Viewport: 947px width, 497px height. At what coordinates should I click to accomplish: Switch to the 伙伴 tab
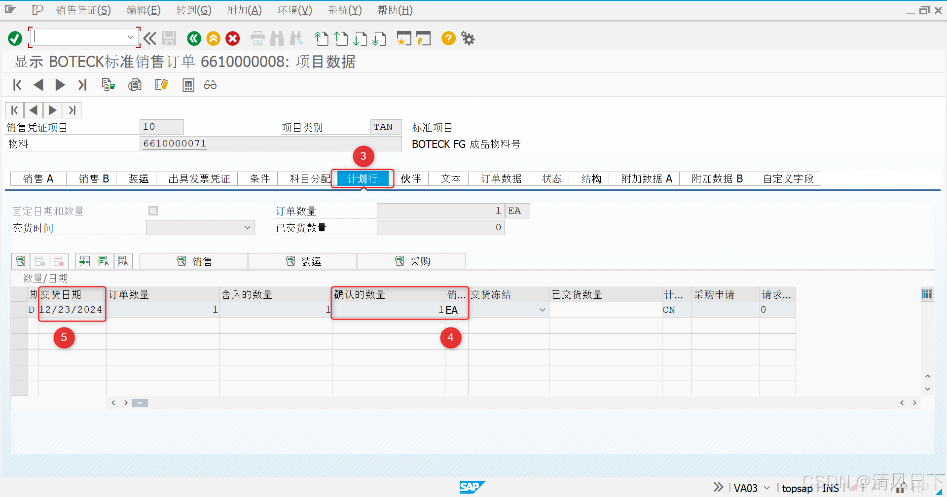click(411, 178)
